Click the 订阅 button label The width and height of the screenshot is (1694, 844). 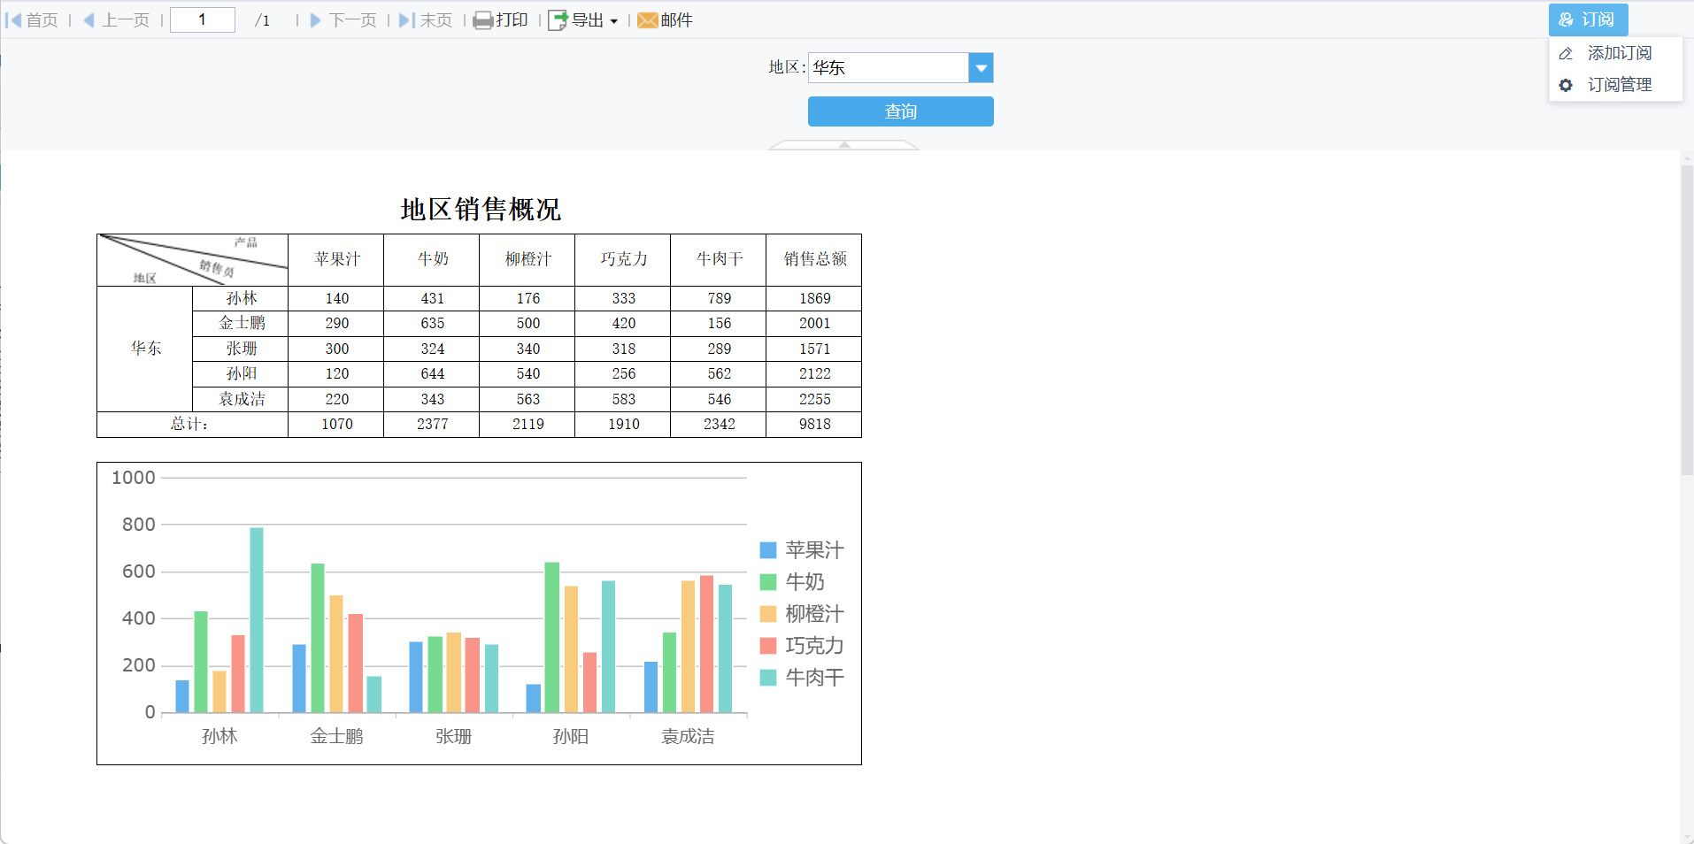tap(1598, 19)
